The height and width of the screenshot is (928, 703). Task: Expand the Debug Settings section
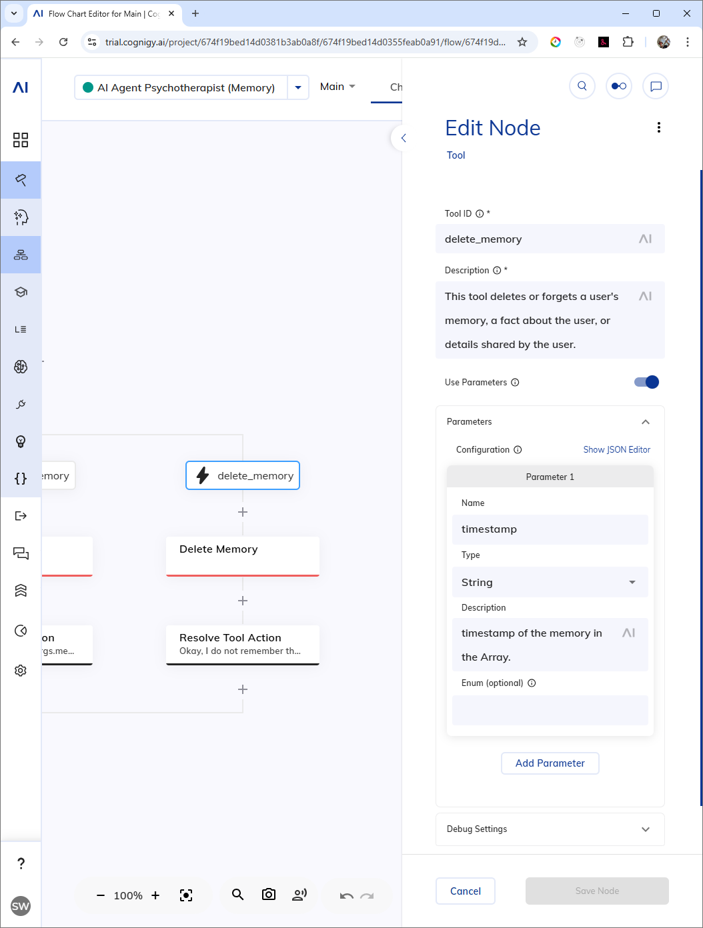click(x=550, y=829)
